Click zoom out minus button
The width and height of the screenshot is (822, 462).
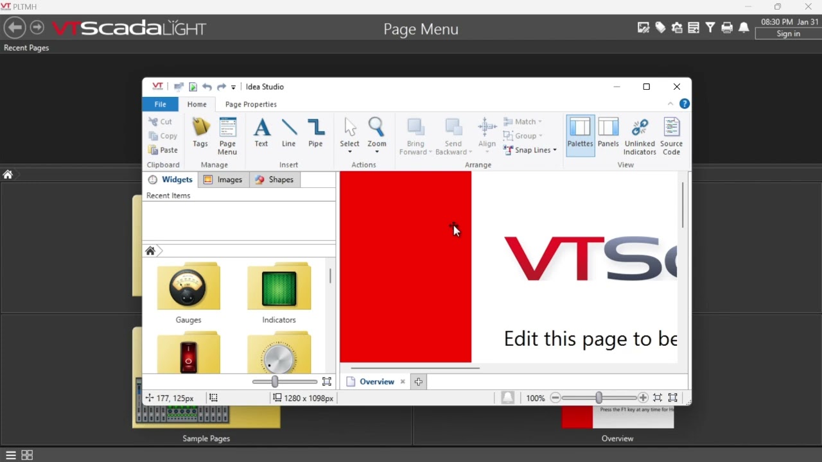pyautogui.click(x=555, y=398)
